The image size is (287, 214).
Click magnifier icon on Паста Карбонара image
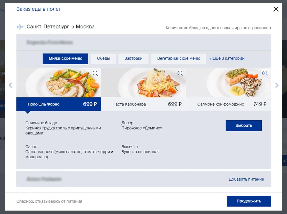pos(180,73)
